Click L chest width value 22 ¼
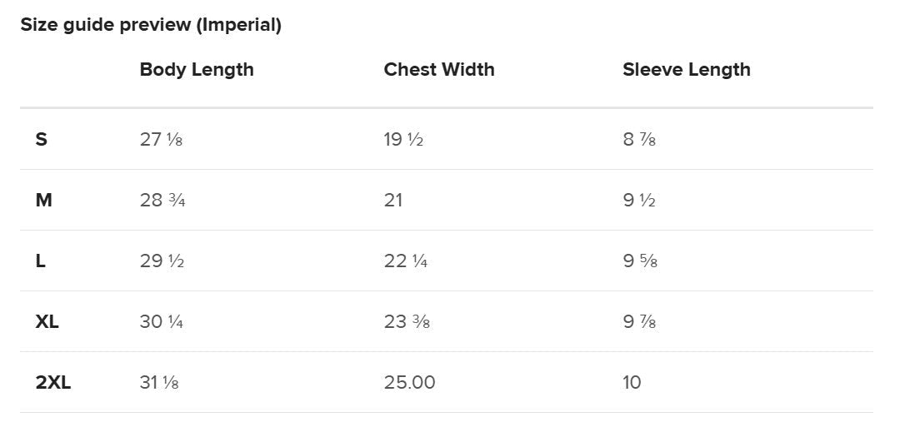The height and width of the screenshot is (422, 900). [x=405, y=261]
